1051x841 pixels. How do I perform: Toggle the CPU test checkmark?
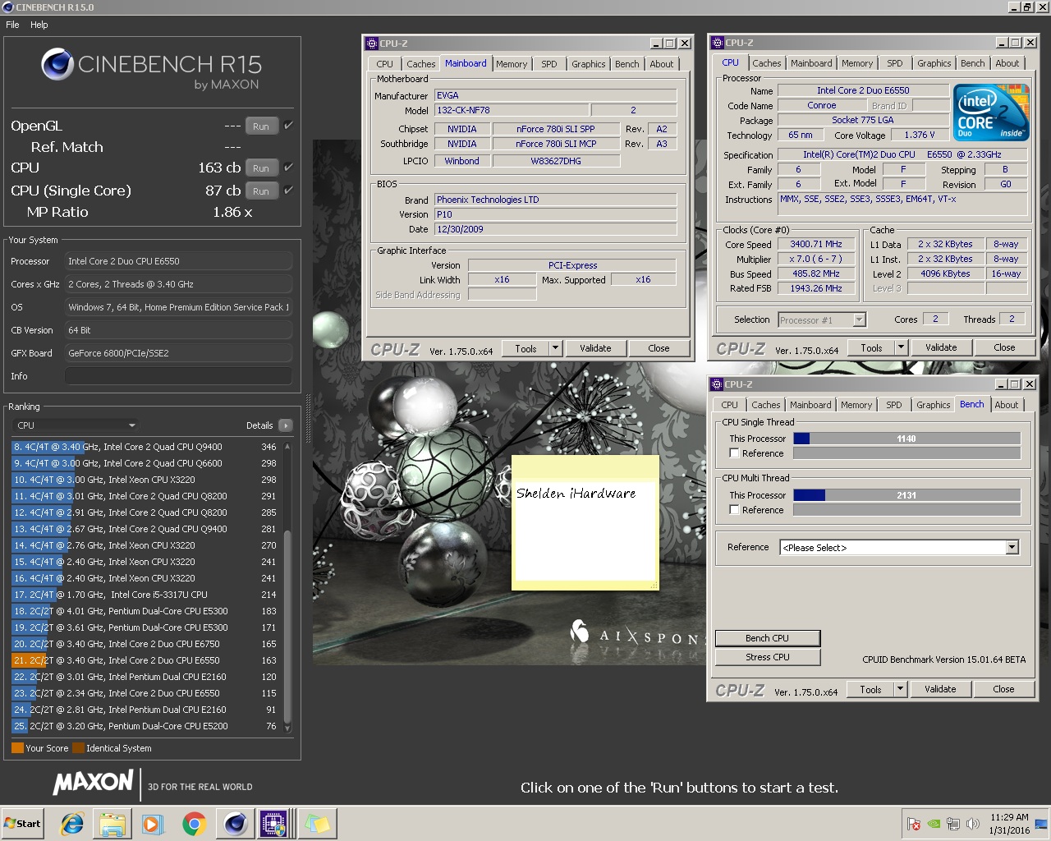pyautogui.click(x=288, y=167)
